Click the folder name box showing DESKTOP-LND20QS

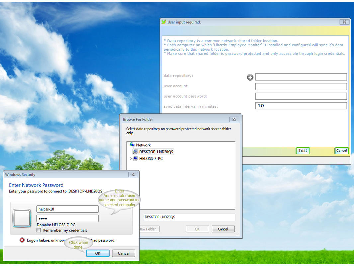[x=189, y=217]
